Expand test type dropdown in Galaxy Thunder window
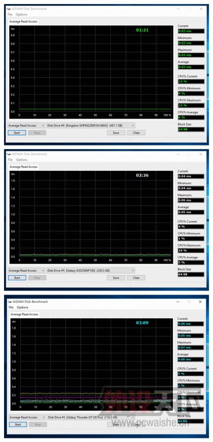 (28, 417)
